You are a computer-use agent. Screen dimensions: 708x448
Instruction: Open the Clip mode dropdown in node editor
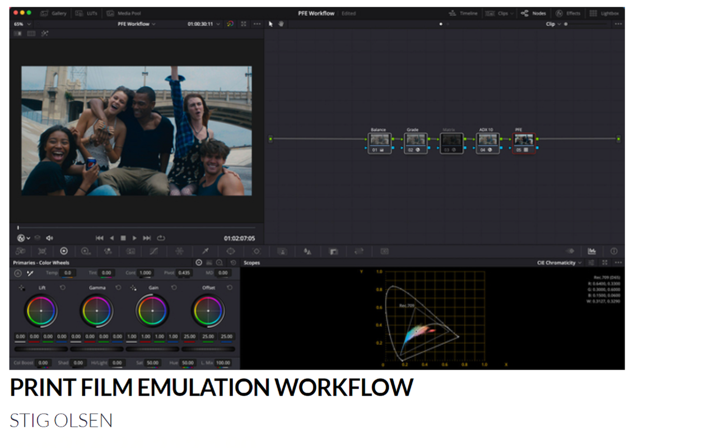(x=553, y=24)
